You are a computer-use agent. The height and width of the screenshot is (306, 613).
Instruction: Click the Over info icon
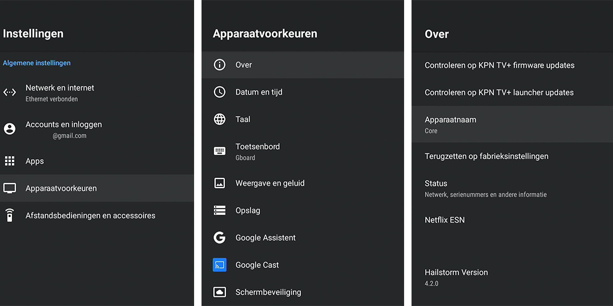click(219, 65)
